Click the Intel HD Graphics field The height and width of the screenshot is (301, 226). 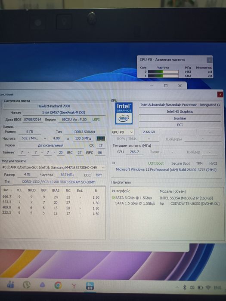tap(180, 111)
